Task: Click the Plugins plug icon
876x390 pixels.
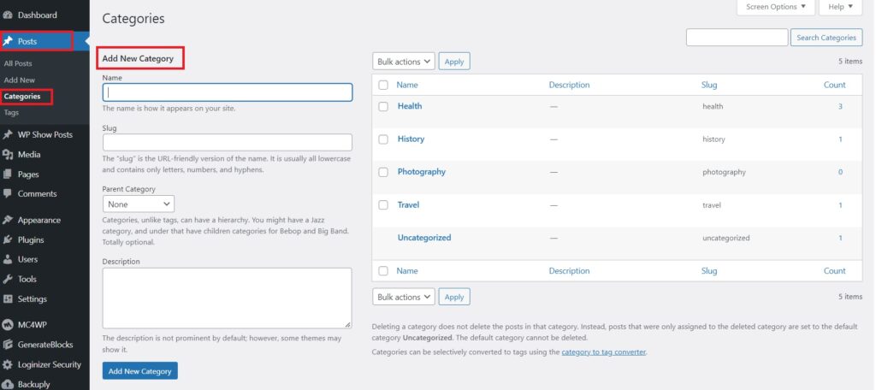Action: coord(8,239)
